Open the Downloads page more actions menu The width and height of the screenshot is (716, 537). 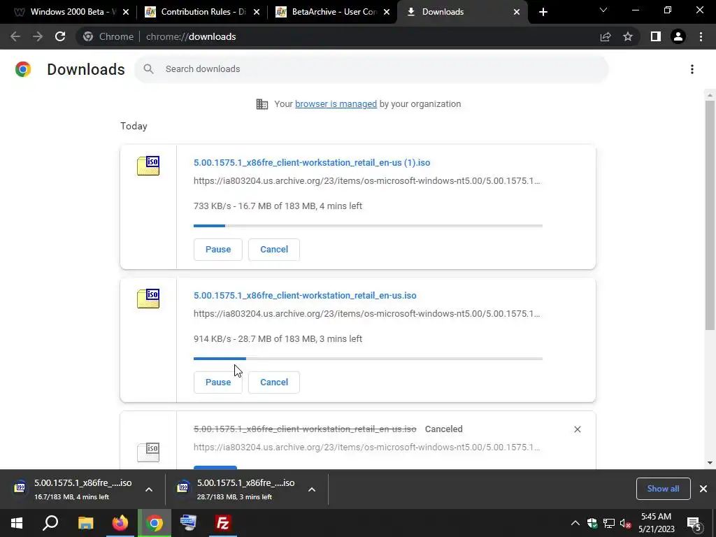point(692,69)
